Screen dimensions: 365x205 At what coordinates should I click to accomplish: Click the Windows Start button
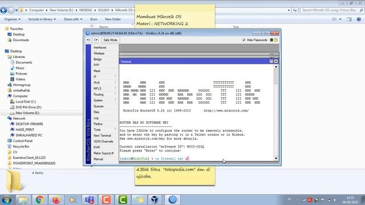tap(6, 200)
